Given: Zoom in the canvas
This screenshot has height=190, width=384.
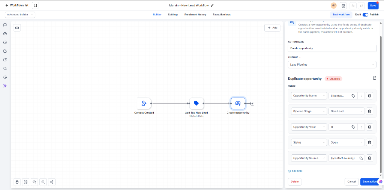Looking at the screenshot, I should point(43,182).
